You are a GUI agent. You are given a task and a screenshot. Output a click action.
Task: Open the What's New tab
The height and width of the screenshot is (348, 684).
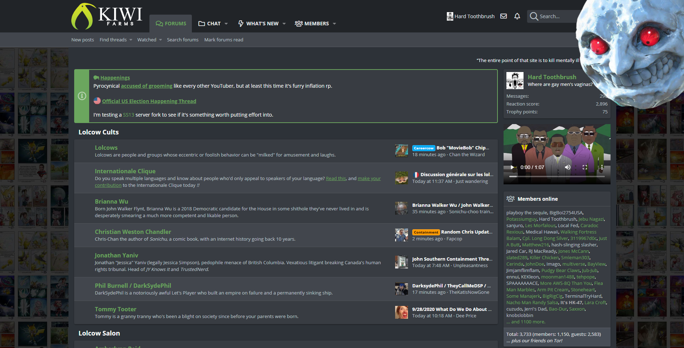tap(258, 24)
